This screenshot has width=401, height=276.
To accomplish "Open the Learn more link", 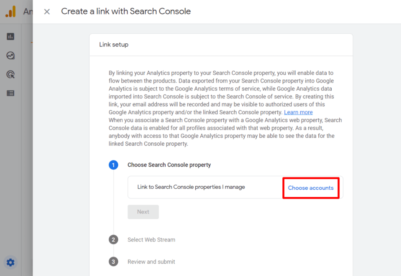I will coord(298,112).
